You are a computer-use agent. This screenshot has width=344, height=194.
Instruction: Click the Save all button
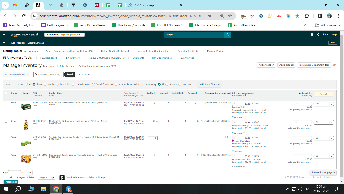324,94
